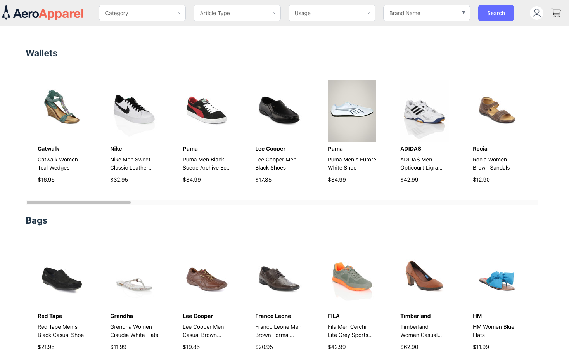Open the Usage dropdown
Screen dimensions: 569x361
(332, 13)
